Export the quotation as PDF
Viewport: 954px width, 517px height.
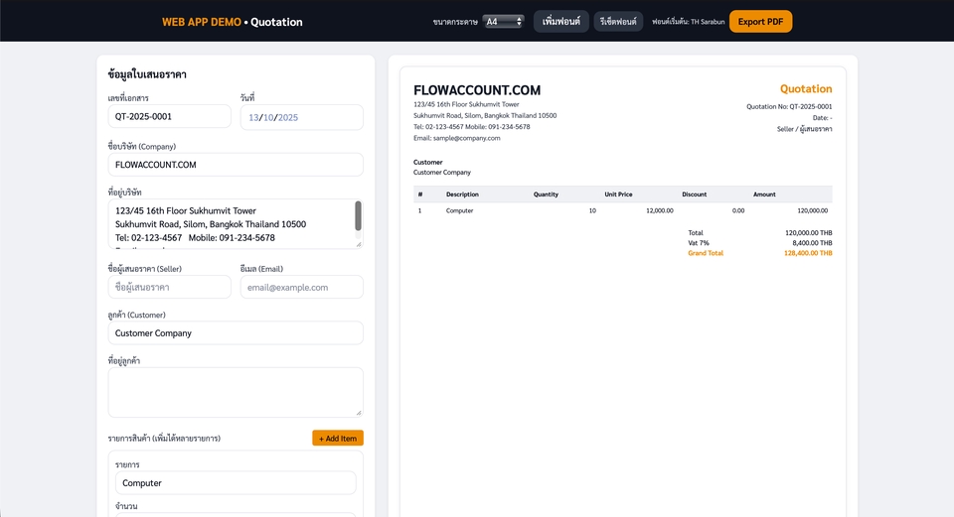click(x=760, y=21)
